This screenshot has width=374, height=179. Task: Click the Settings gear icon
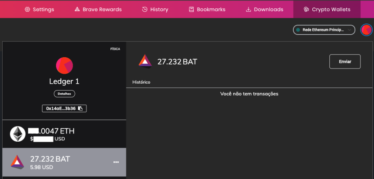pos(27,10)
